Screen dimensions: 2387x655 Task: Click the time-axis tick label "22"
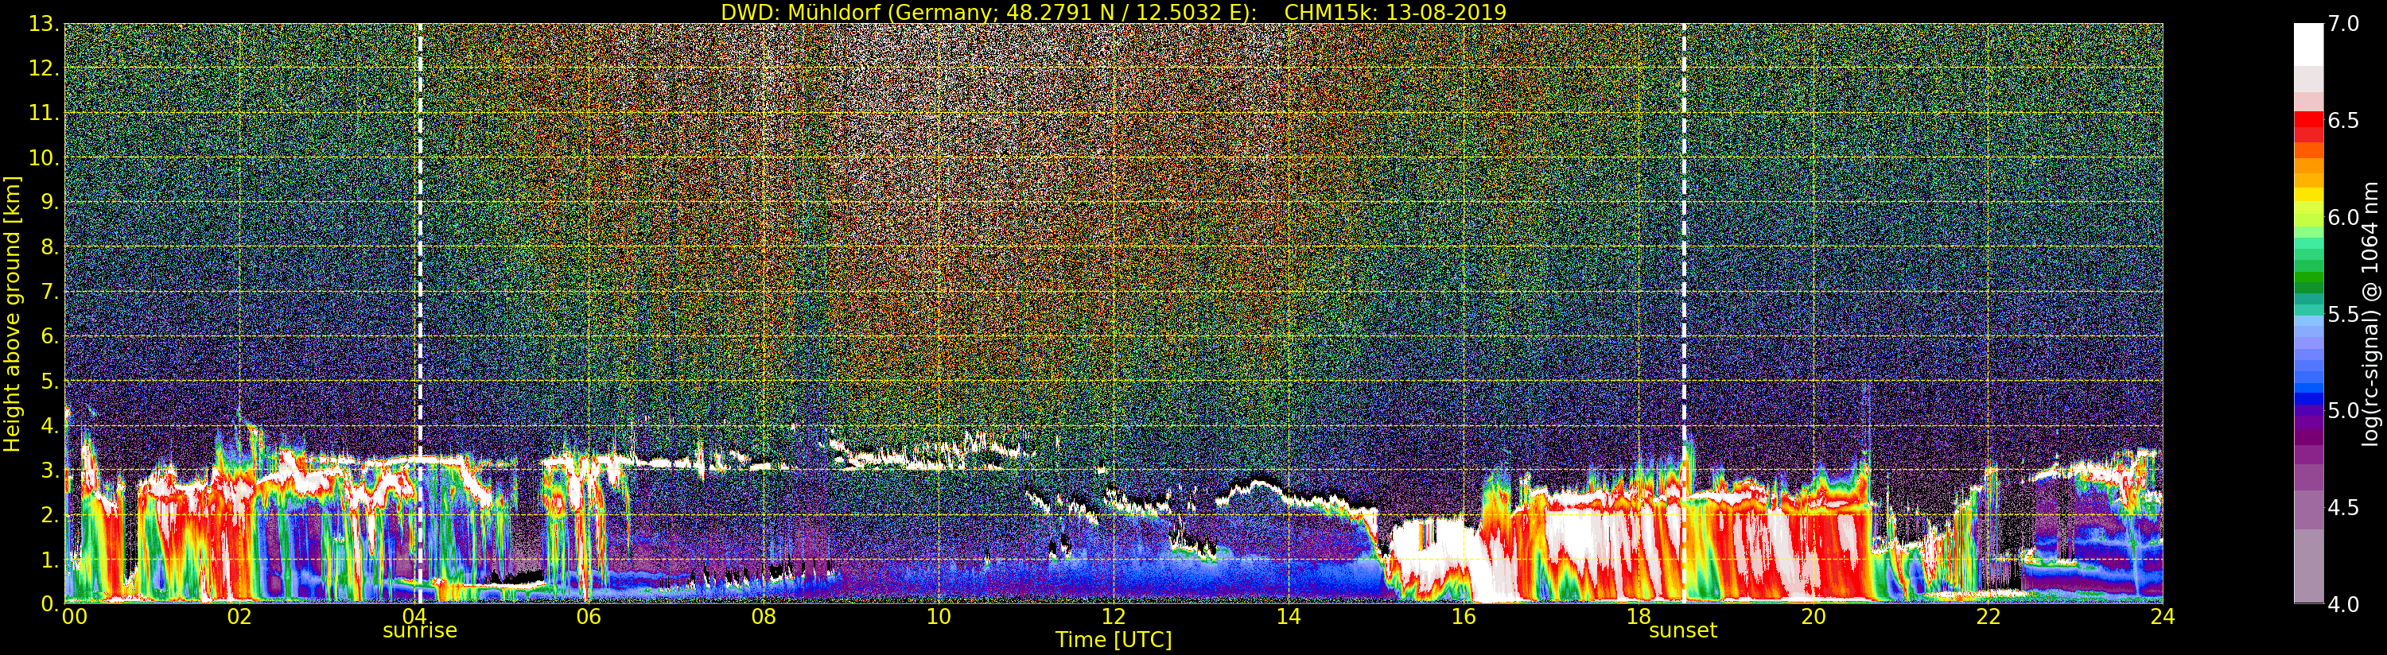click(x=1988, y=616)
